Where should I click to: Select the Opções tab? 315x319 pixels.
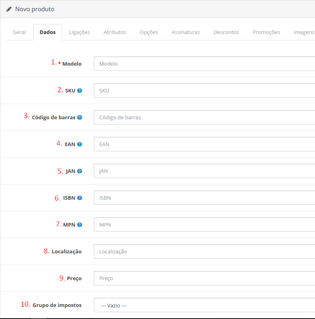point(149,32)
